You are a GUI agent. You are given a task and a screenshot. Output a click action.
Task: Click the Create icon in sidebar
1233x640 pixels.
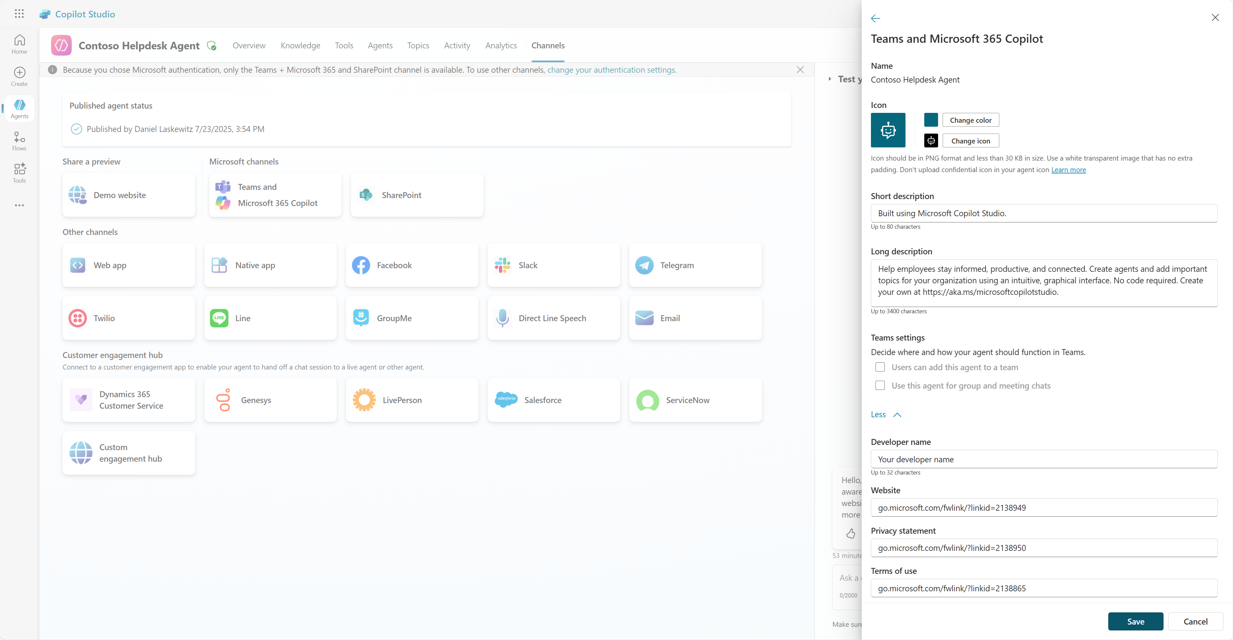[19, 75]
